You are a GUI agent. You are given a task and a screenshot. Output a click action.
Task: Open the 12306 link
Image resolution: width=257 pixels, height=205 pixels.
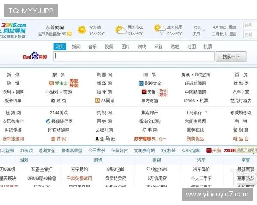point(189,101)
